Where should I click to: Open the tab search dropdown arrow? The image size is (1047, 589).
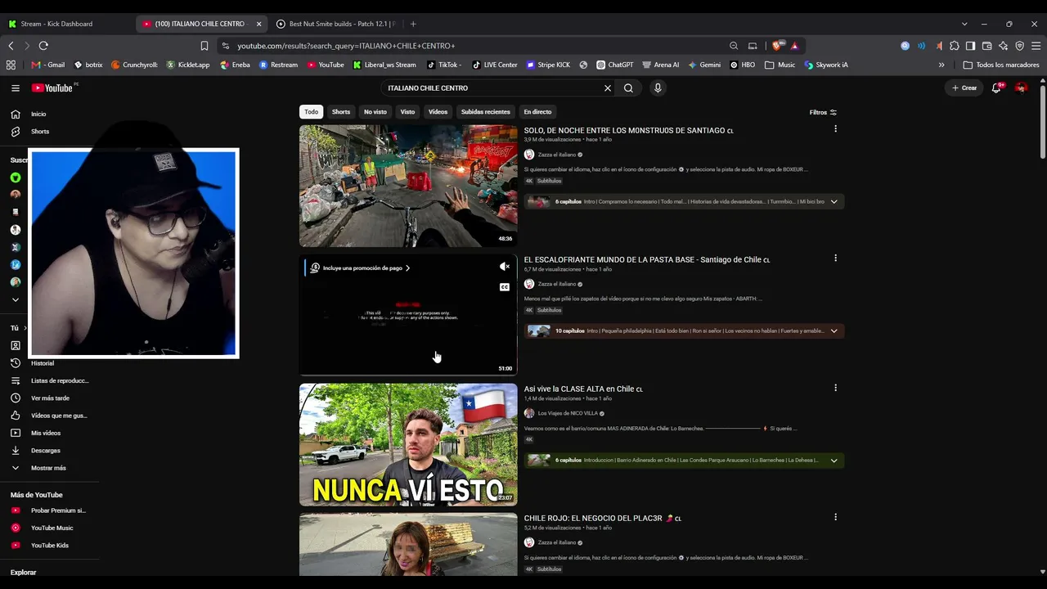click(x=964, y=24)
